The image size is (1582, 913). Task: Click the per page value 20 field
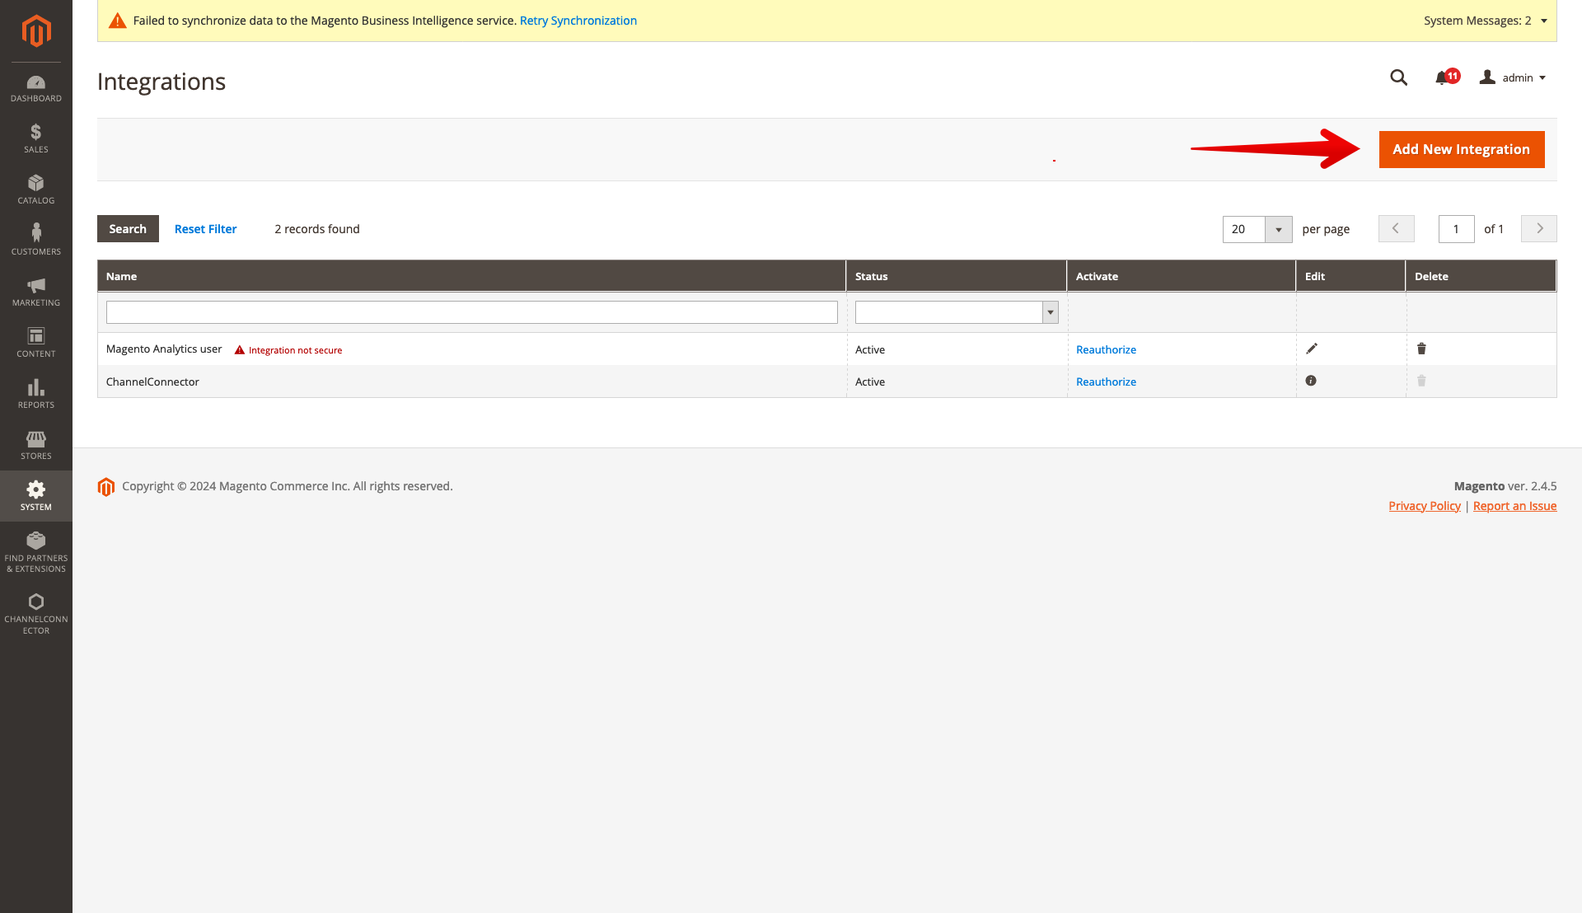[1244, 229]
